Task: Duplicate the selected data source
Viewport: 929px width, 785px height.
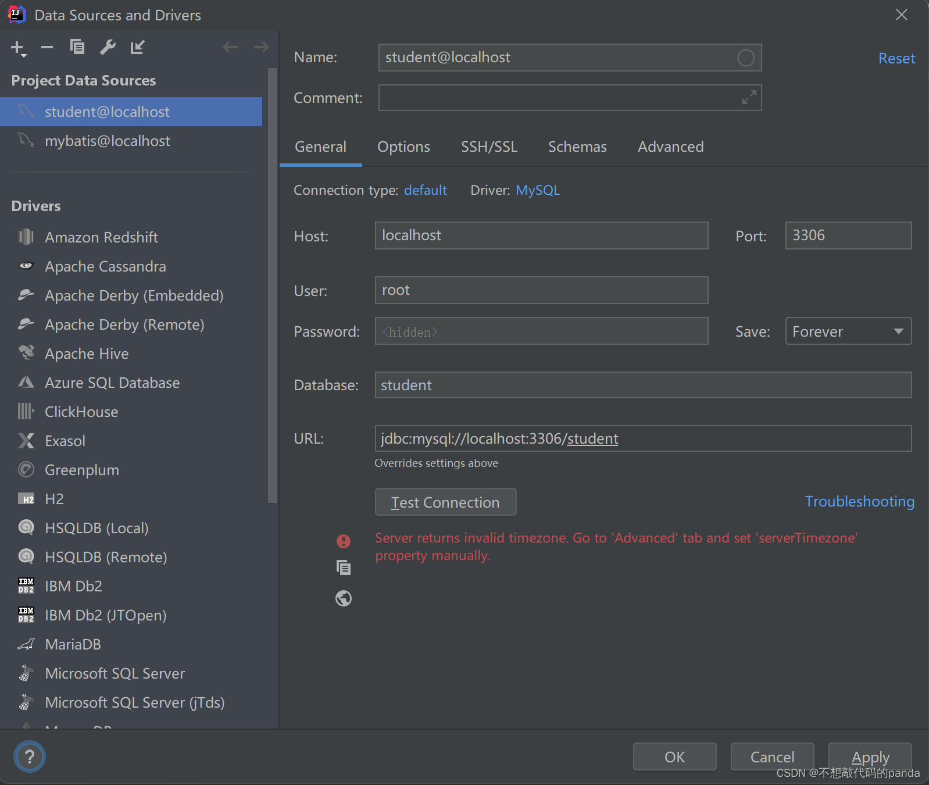Action: pos(77,47)
